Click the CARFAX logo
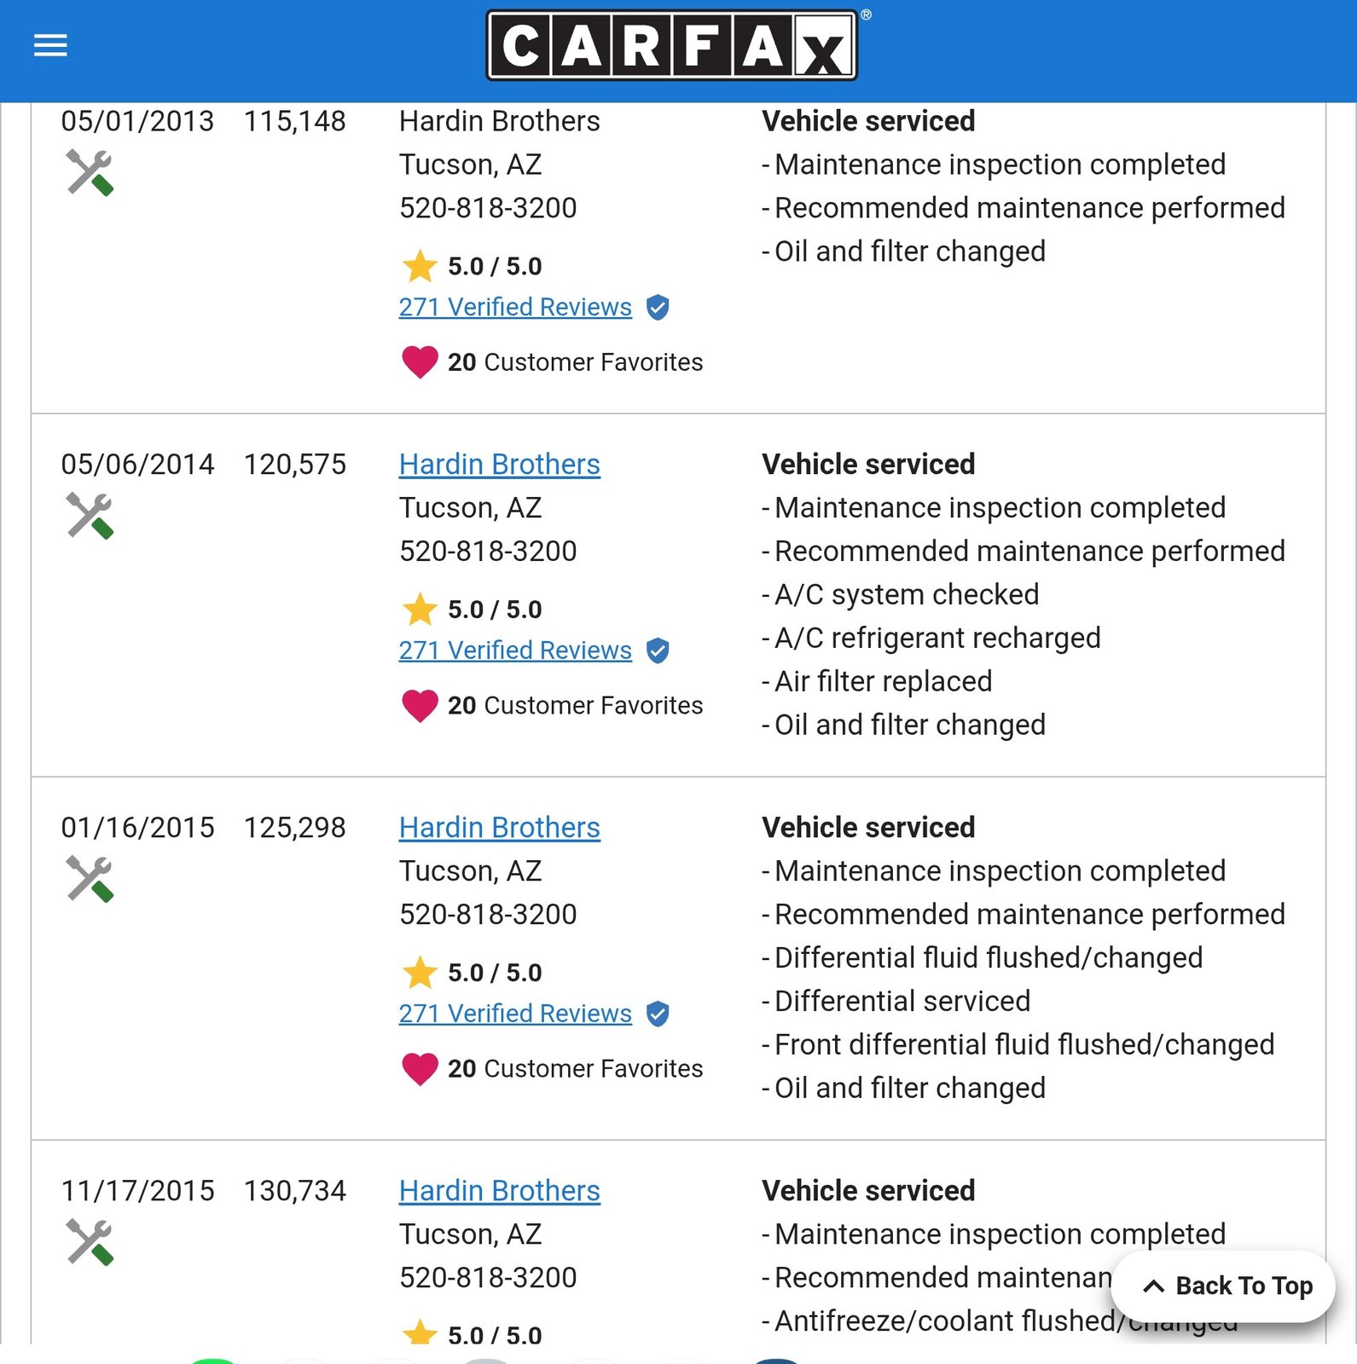Viewport: 1357px width, 1364px height. pos(672,46)
